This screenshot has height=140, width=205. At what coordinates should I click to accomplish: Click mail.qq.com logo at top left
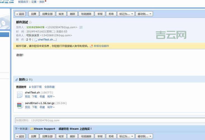click(7, 2)
